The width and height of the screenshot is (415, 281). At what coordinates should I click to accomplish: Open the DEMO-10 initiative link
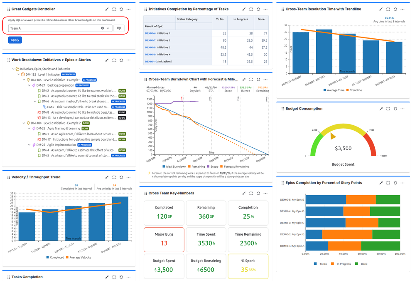click(x=151, y=62)
